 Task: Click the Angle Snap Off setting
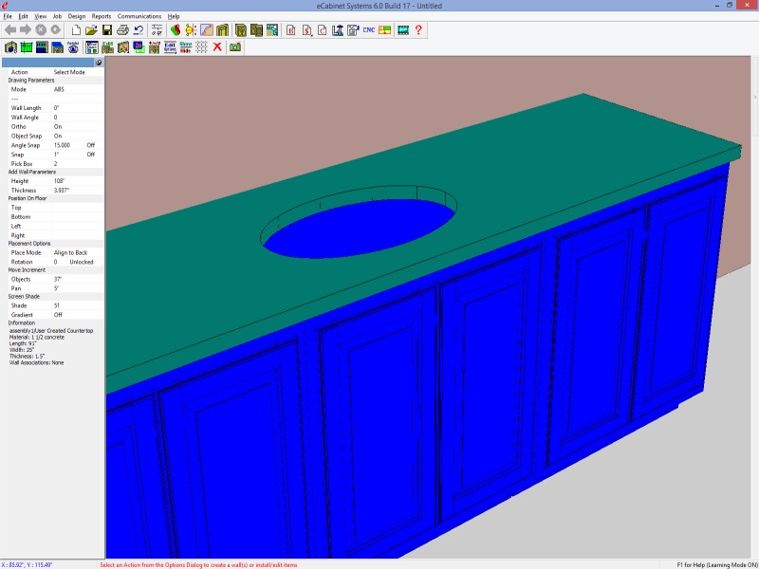click(x=91, y=145)
